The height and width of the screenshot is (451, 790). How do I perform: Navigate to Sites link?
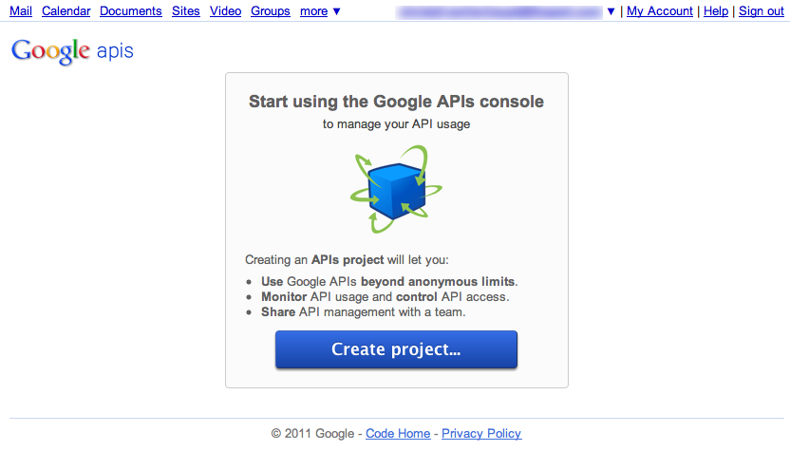pos(186,11)
